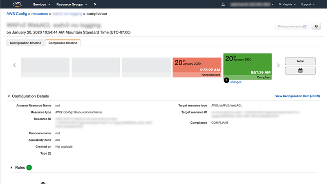Click the Changes count badge 3
The height and width of the screenshot is (184, 327).
226,80
